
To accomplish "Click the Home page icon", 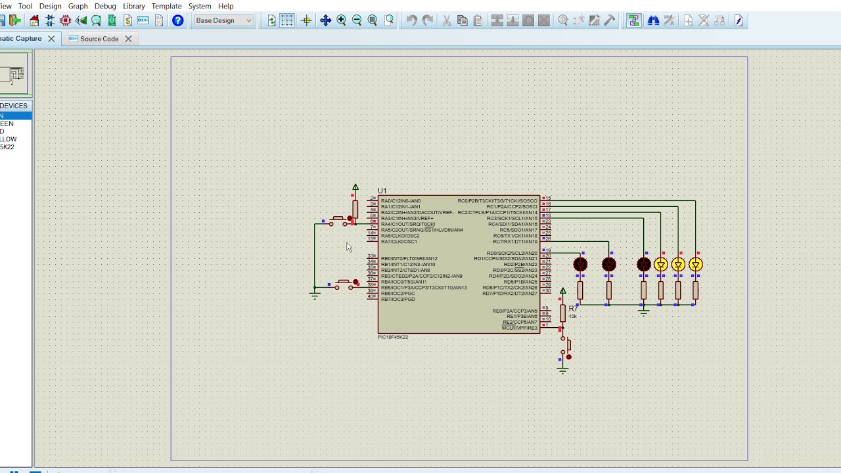I will (x=34, y=20).
